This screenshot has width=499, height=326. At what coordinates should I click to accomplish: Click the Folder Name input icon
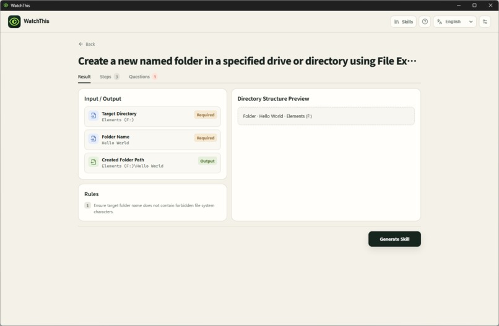click(93, 139)
